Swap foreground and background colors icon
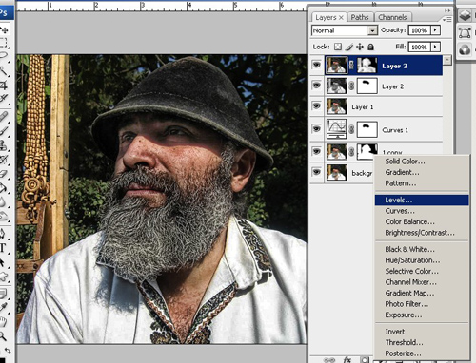 (8, 351)
